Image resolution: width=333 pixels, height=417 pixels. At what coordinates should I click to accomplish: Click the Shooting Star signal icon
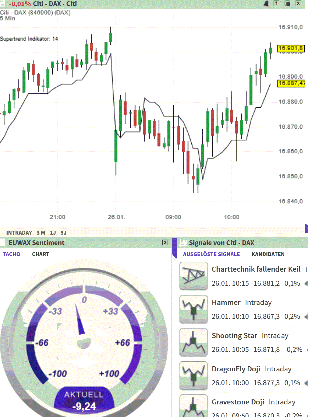(x=193, y=342)
